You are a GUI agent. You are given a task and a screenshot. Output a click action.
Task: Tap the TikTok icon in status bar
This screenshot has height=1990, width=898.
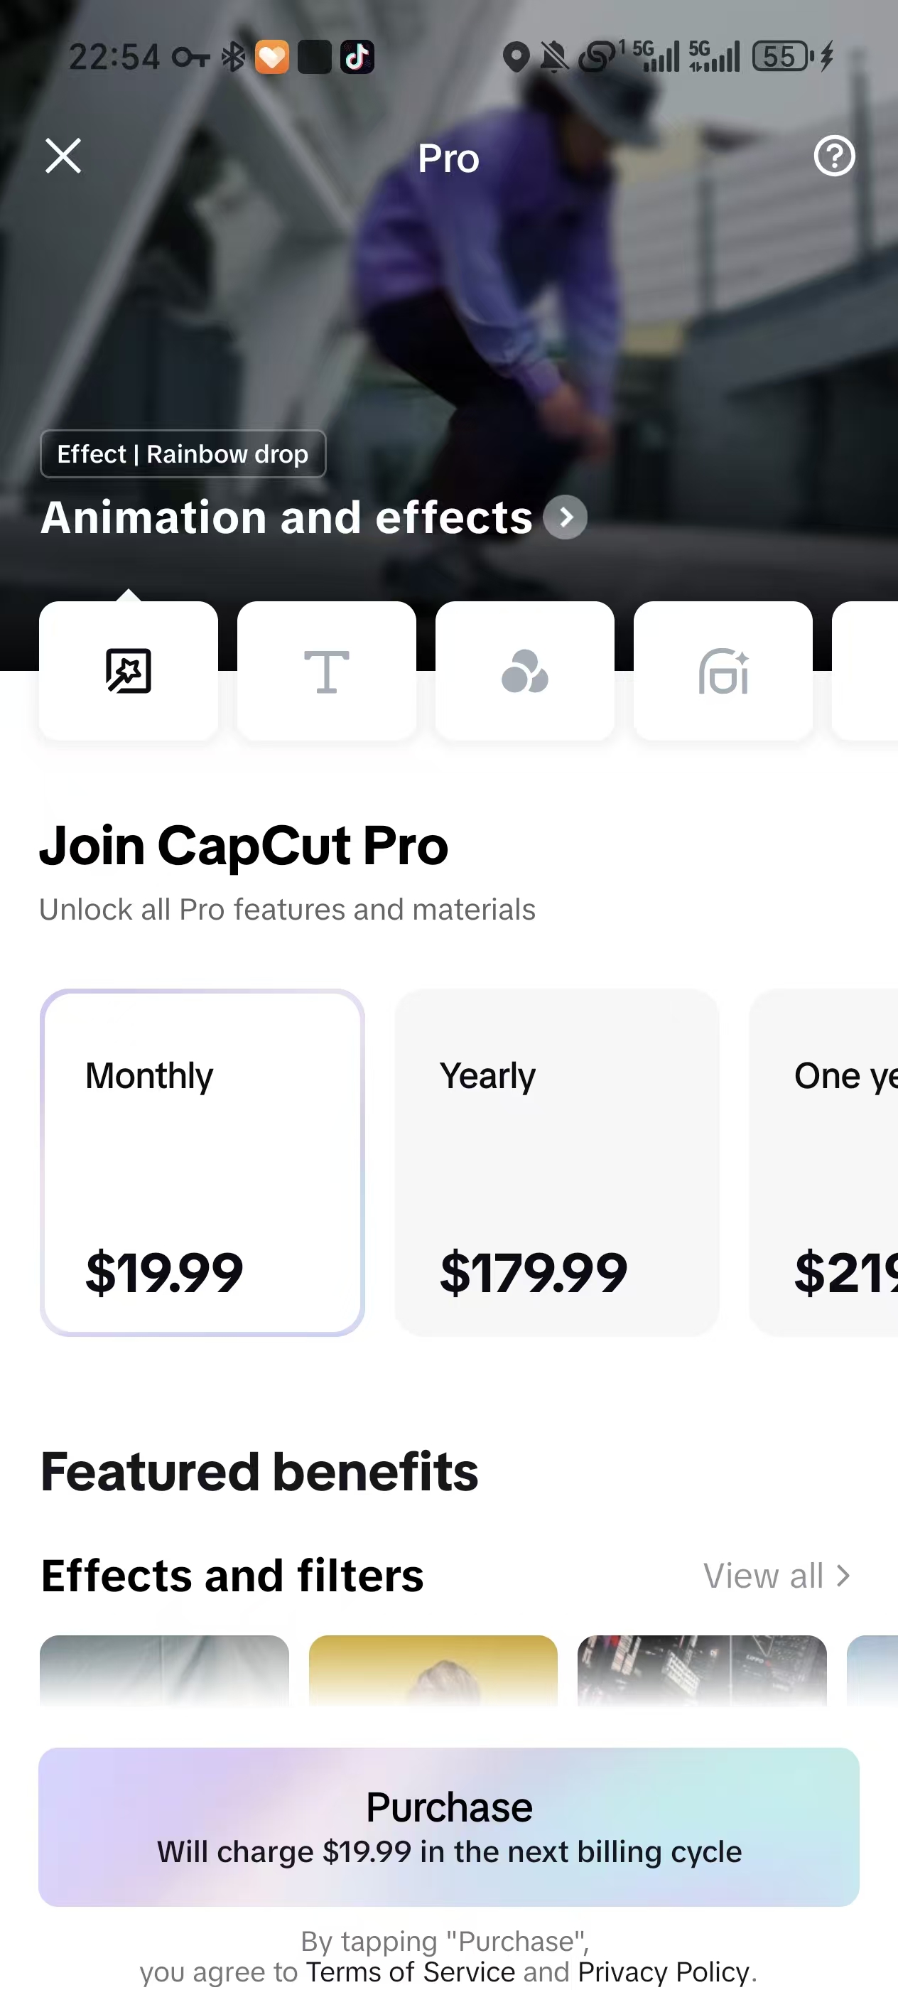[x=357, y=57]
